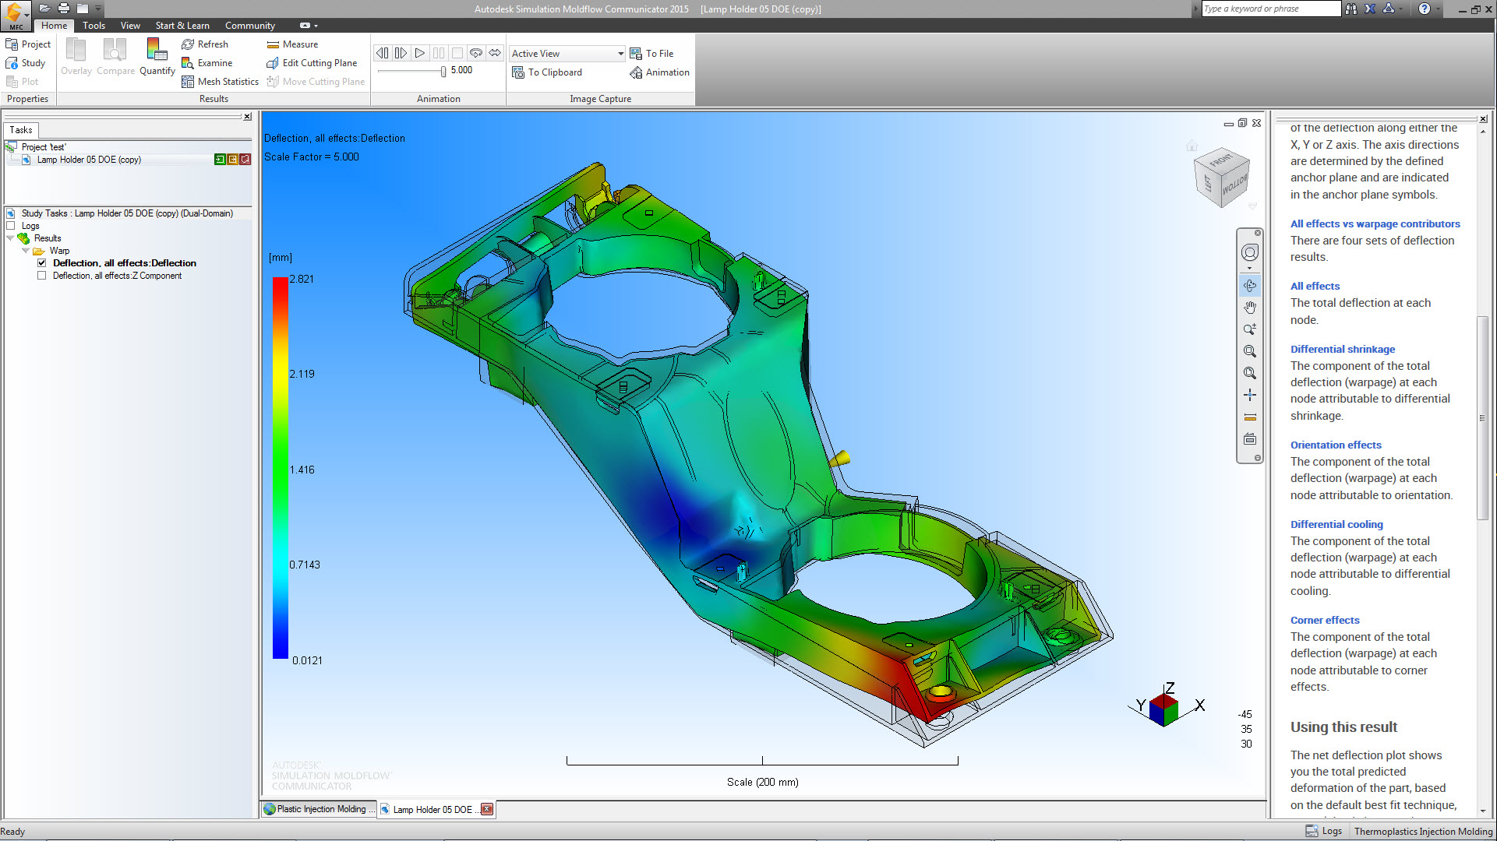The image size is (1497, 841).
Task: Open the 'Differential cooling' help link
Action: [1336, 525]
